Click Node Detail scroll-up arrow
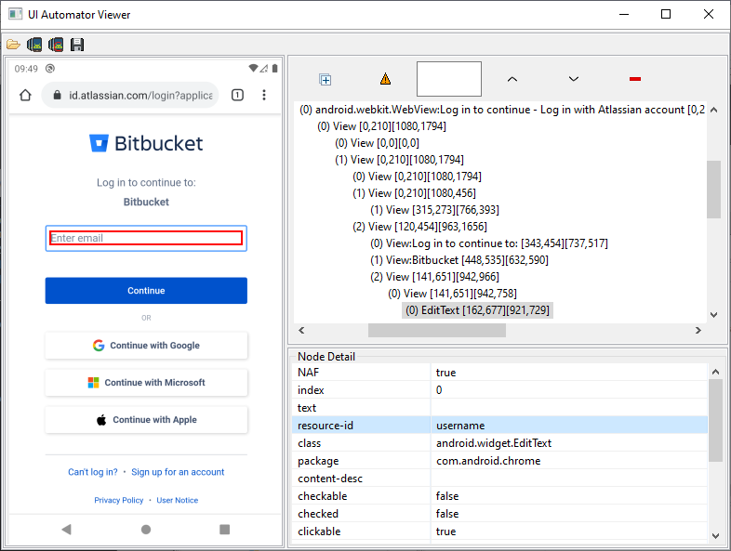 715,372
